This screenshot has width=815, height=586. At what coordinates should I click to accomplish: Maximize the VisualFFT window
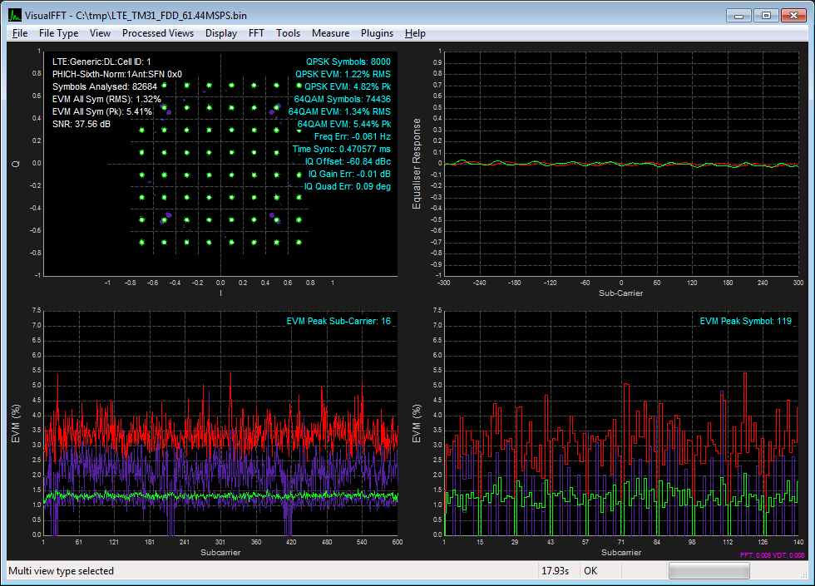766,15
